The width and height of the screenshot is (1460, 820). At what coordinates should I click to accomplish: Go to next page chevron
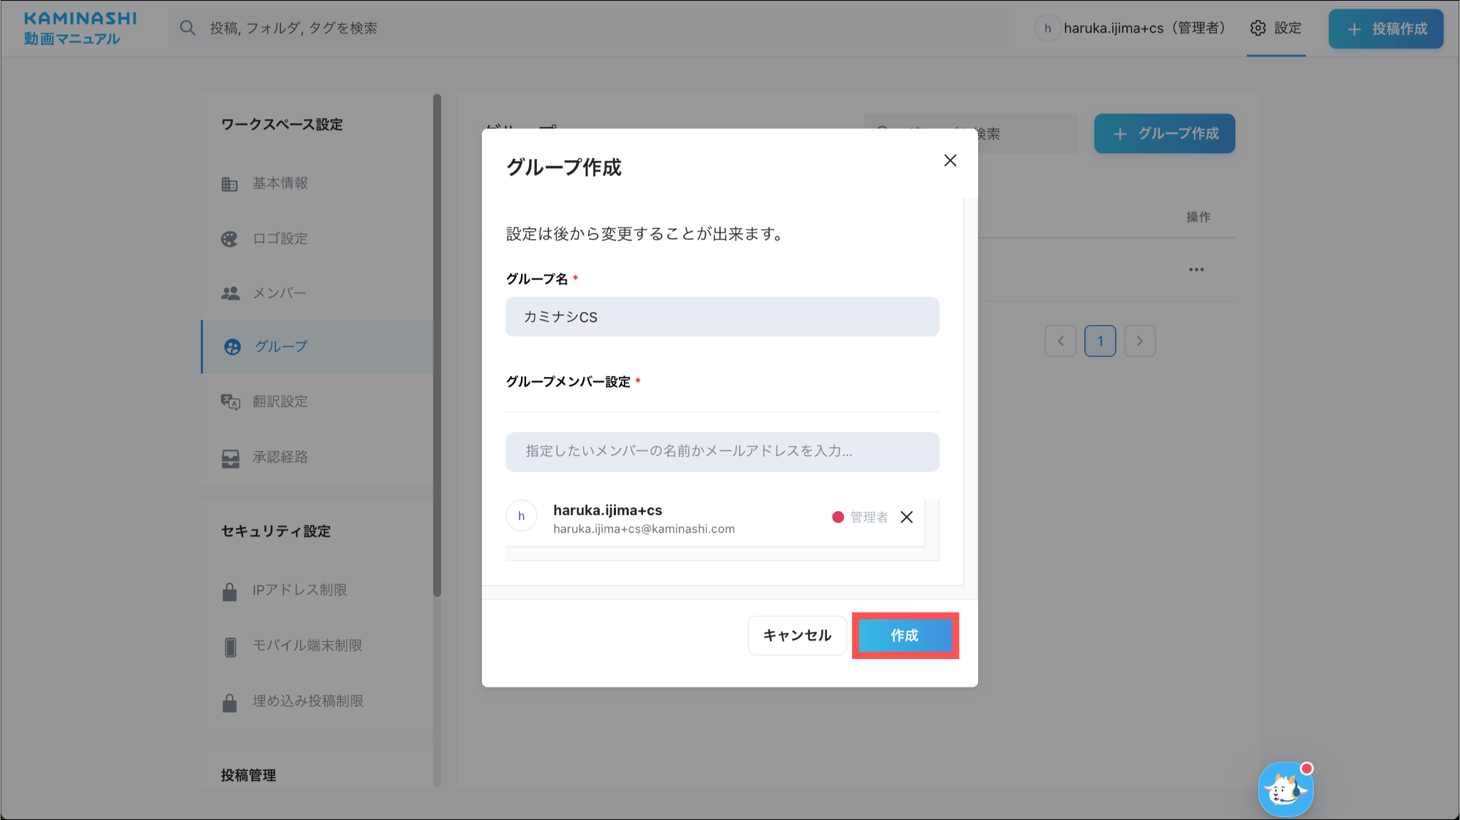[x=1139, y=341]
